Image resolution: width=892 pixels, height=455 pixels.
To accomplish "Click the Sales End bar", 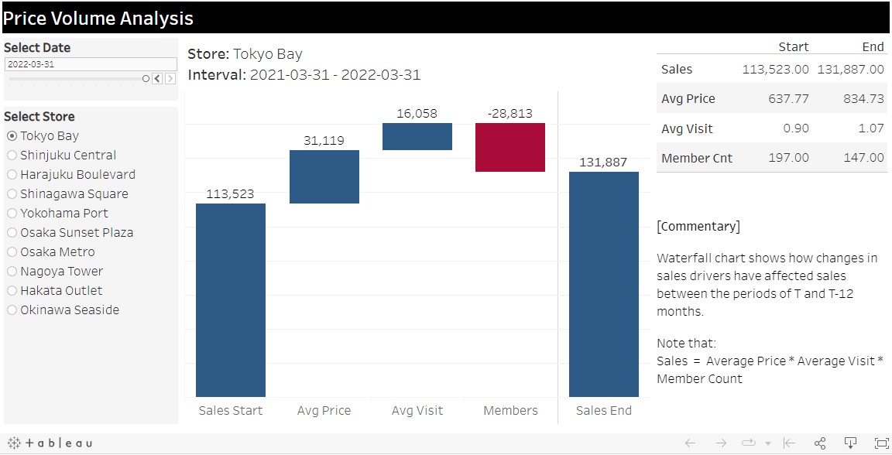I will pyautogui.click(x=604, y=284).
